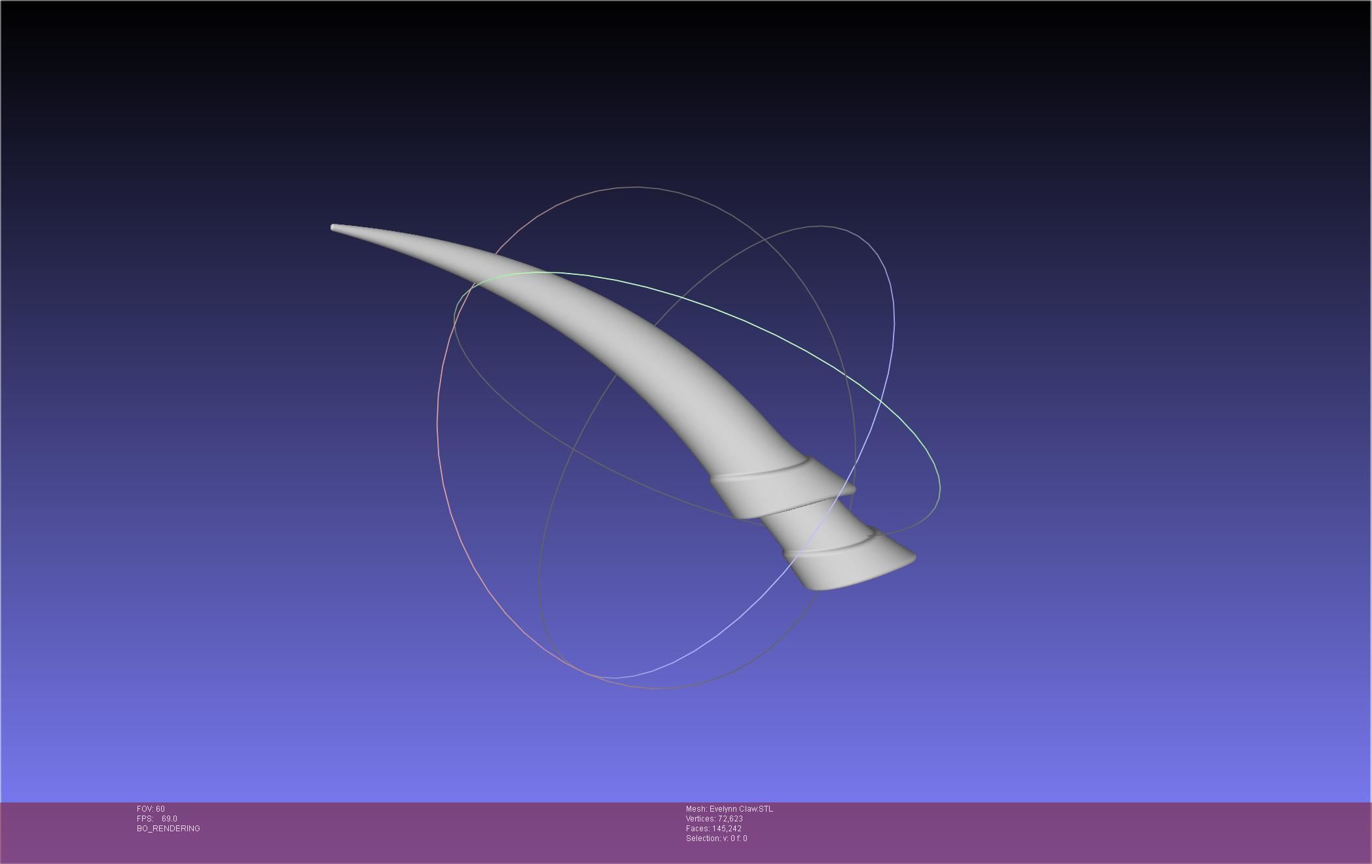This screenshot has height=864, width=1372.
Task: Click the 'FPS: 69.0' readout
Action: [157, 819]
